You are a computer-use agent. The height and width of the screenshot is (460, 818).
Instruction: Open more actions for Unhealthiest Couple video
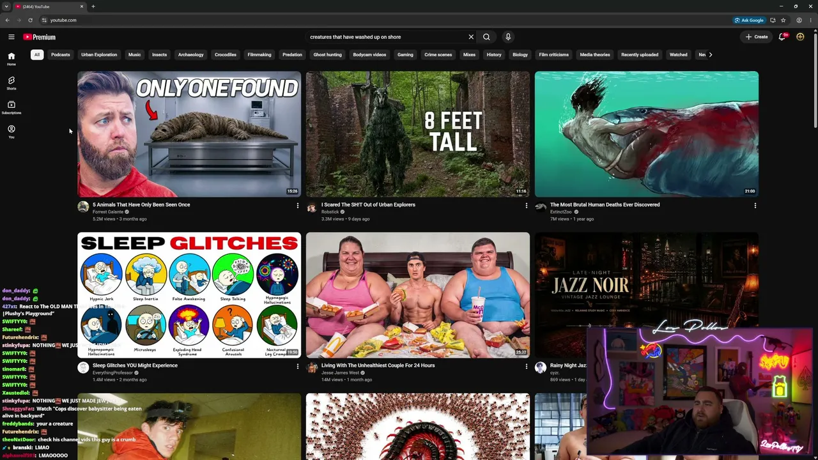click(x=526, y=367)
